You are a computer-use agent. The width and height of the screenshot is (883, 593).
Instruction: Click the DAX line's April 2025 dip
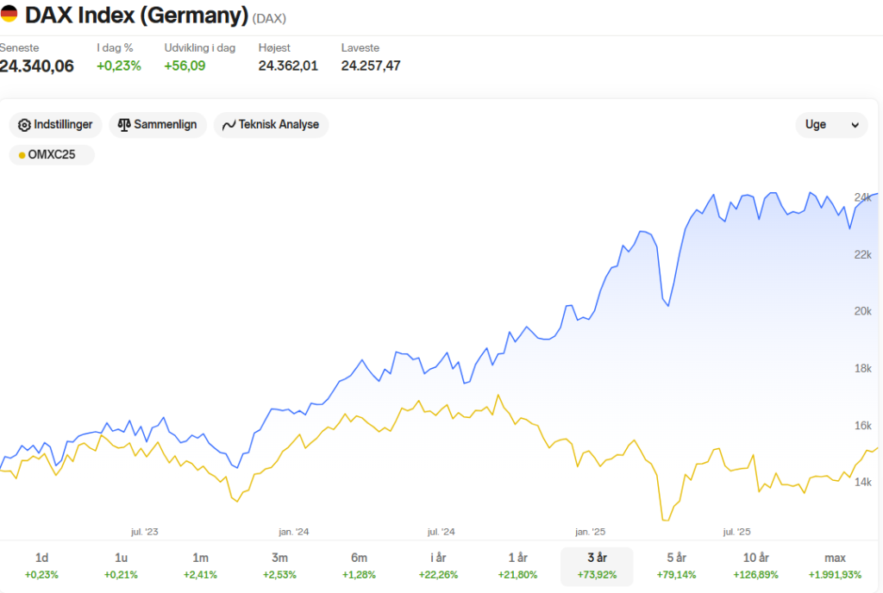668,305
